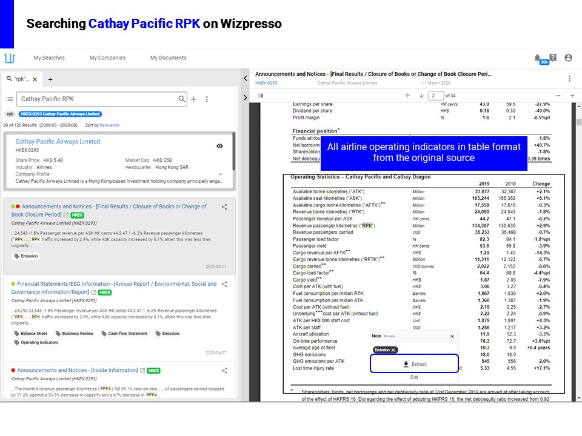Click the HKEX:0293 link in document header
Image resolution: width=582 pixels, height=436 pixels.
point(266,83)
